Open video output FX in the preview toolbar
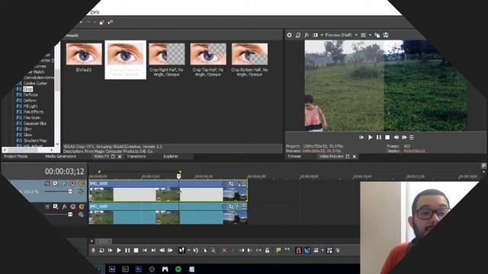Image resolution: width=488 pixels, height=274 pixels. (x=307, y=35)
